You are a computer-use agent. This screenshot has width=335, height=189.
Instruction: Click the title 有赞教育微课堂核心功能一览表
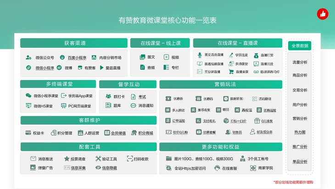(x=167, y=20)
